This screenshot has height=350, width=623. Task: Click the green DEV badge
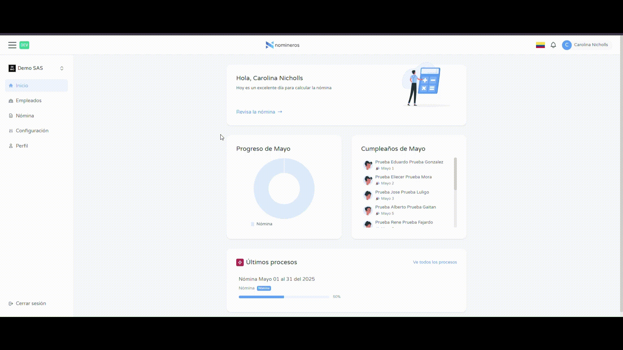coord(24,45)
